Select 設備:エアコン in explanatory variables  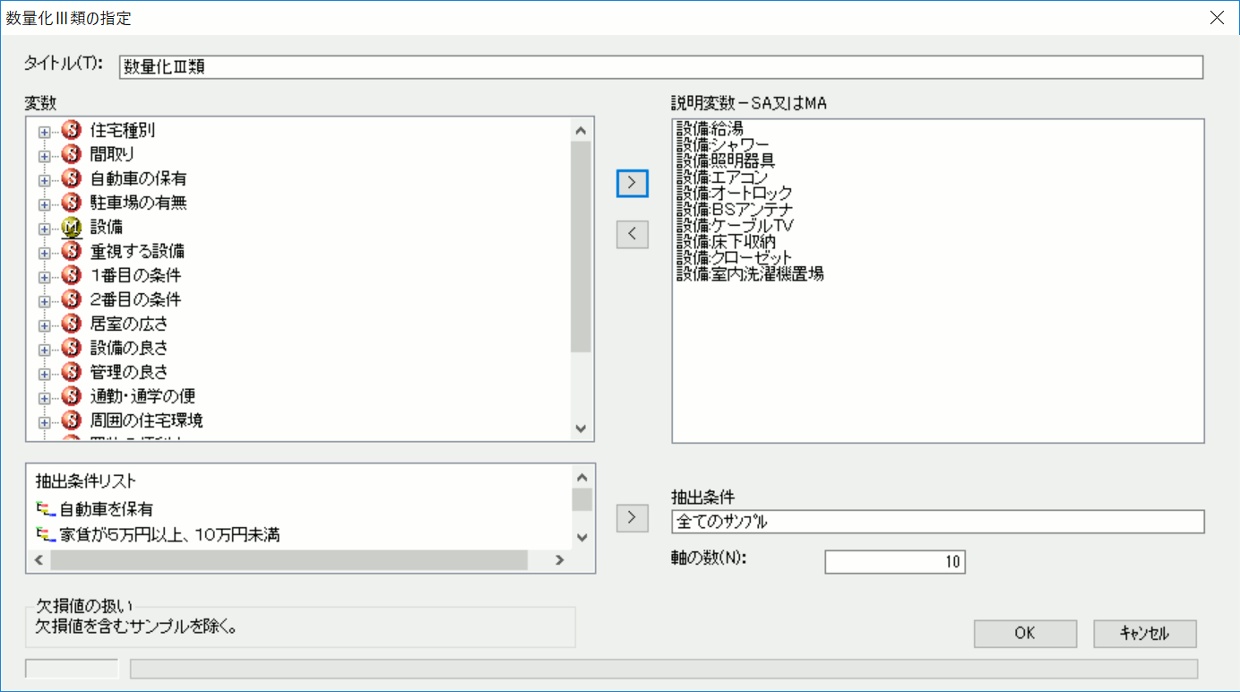click(x=722, y=177)
